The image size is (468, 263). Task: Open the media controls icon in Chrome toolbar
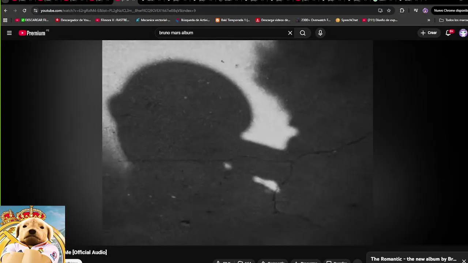coord(416,11)
